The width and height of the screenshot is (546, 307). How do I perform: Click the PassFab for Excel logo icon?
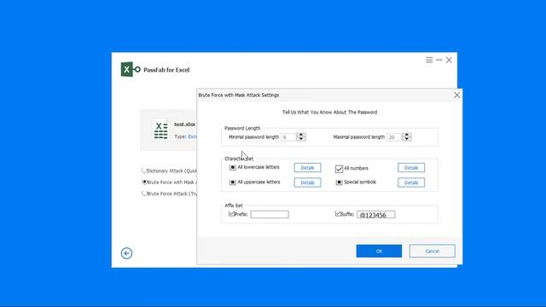(x=131, y=69)
